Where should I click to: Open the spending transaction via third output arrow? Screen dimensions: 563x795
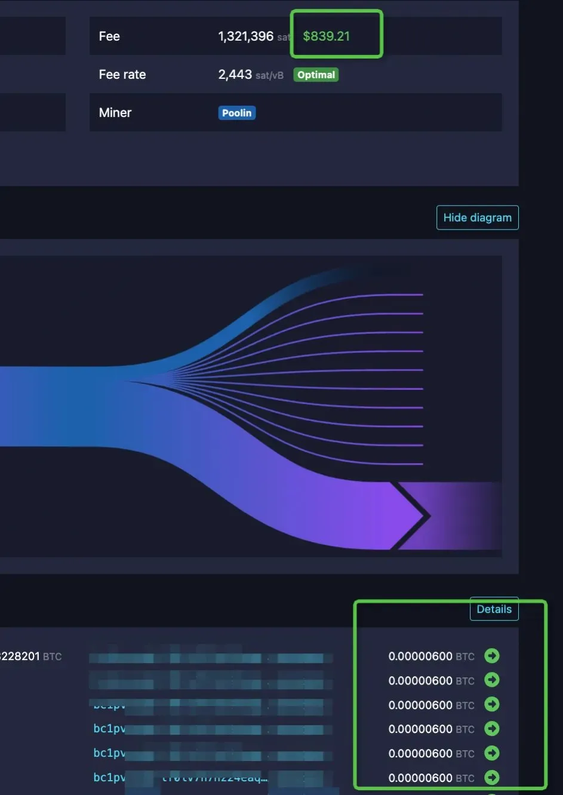tap(491, 705)
